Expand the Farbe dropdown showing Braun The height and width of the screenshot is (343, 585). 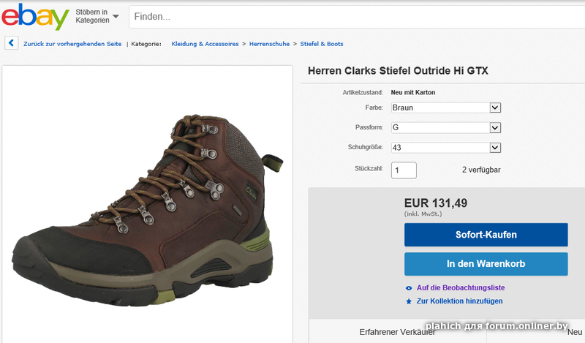pos(445,108)
